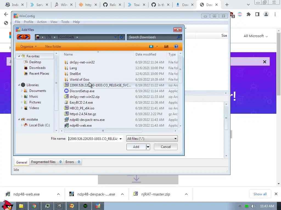This screenshot has height=210, width=281.
Task: Select the EasyBCD 2.4.exe icon
Action: tap(66, 102)
